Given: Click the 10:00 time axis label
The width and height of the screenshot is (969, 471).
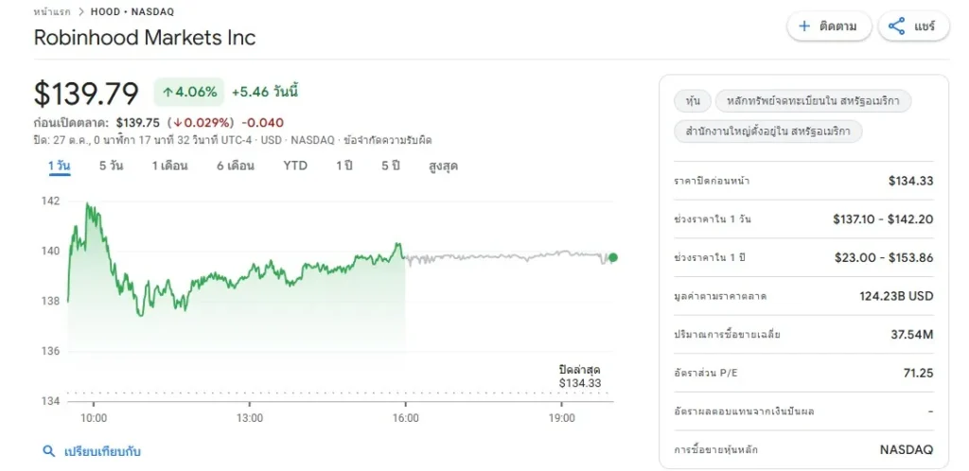Looking at the screenshot, I should 94,418.
